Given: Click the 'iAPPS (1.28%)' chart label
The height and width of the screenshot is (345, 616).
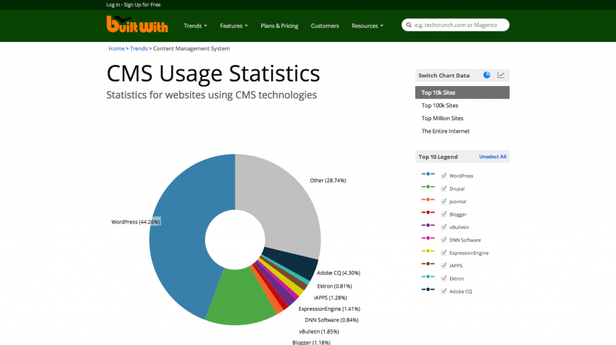Looking at the screenshot, I should [330, 298].
